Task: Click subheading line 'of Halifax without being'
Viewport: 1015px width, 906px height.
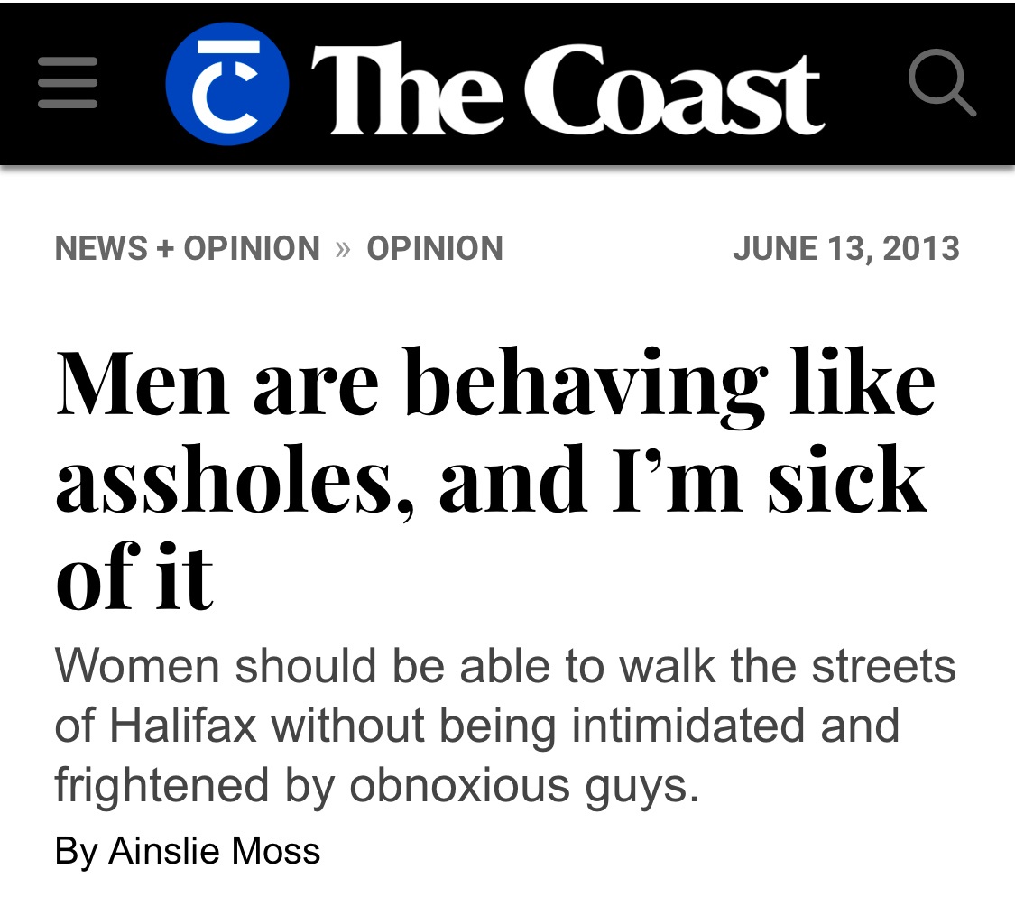Action: tap(477, 726)
